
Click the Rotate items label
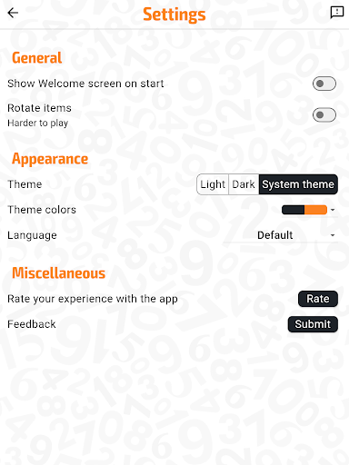click(x=39, y=108)
